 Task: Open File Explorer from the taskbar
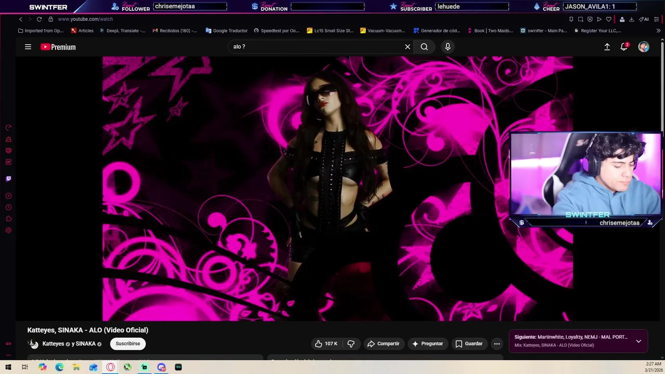click(76, 367)
